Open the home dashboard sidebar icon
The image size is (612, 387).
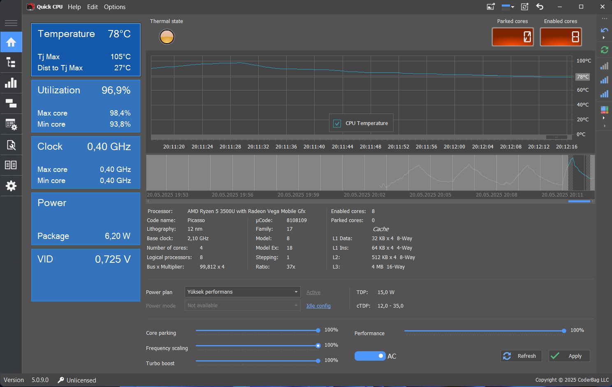pos(11,42)
